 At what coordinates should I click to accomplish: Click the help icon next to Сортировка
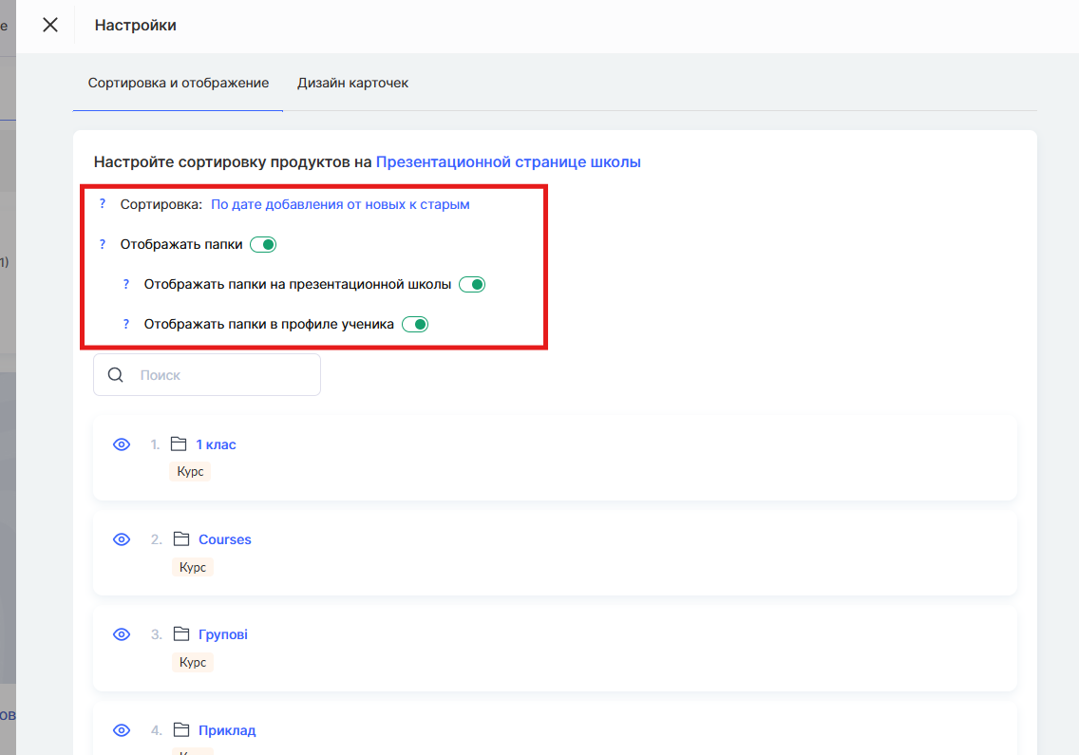point(103,204)
